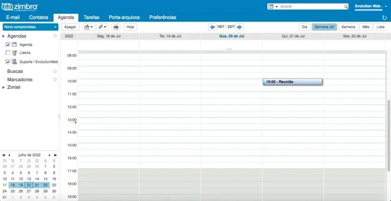Go back one year in mini calendar
The width and height of the screenshot is (391, 201).
4,155
